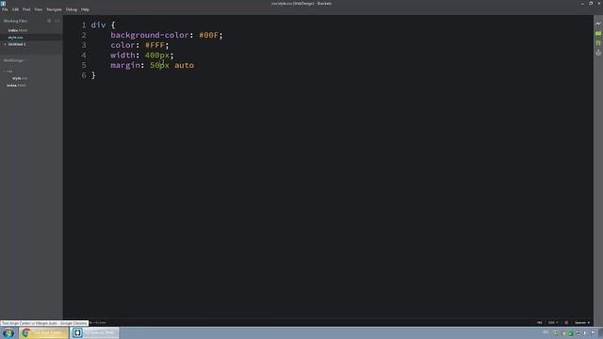Open the View menu

[x=38, y=9]
